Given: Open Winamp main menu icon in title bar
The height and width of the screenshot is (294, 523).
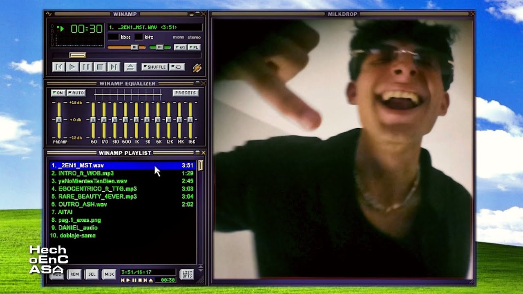Looking at the screenshot, I should 49,14.
